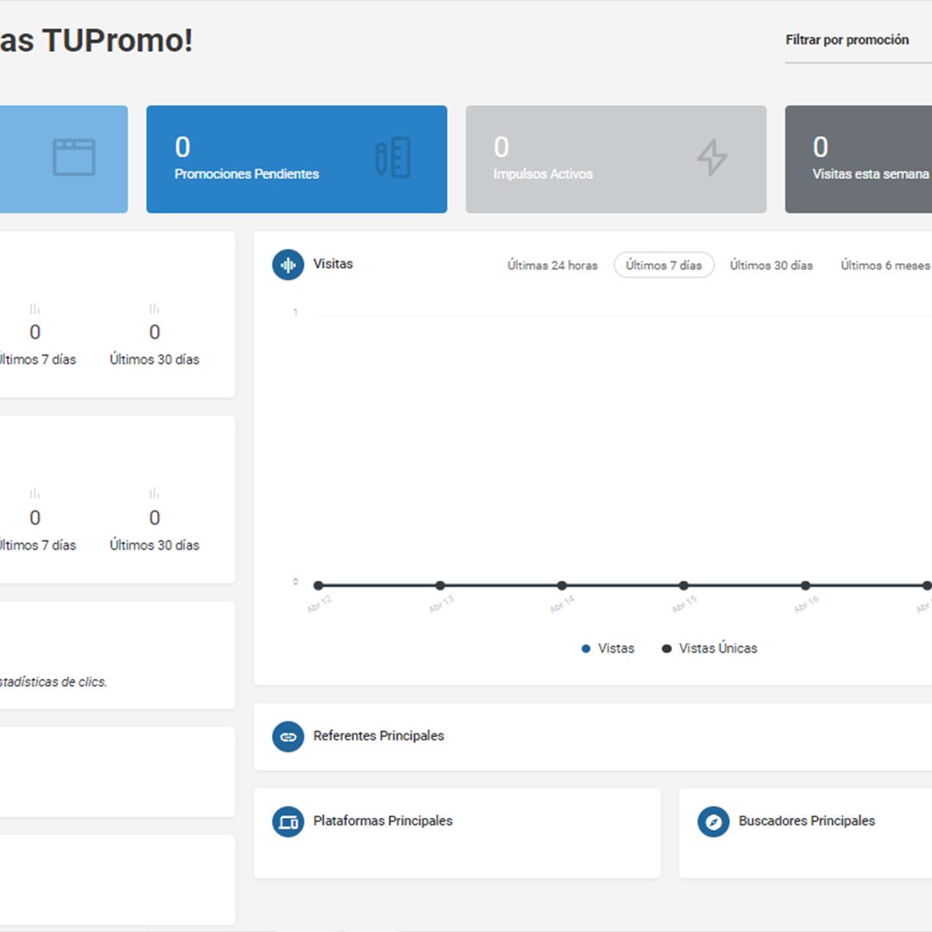Open the Promociones Pendientes card
Image resolution: width=932 pixels, height=932 pixels.
point(297,160)
